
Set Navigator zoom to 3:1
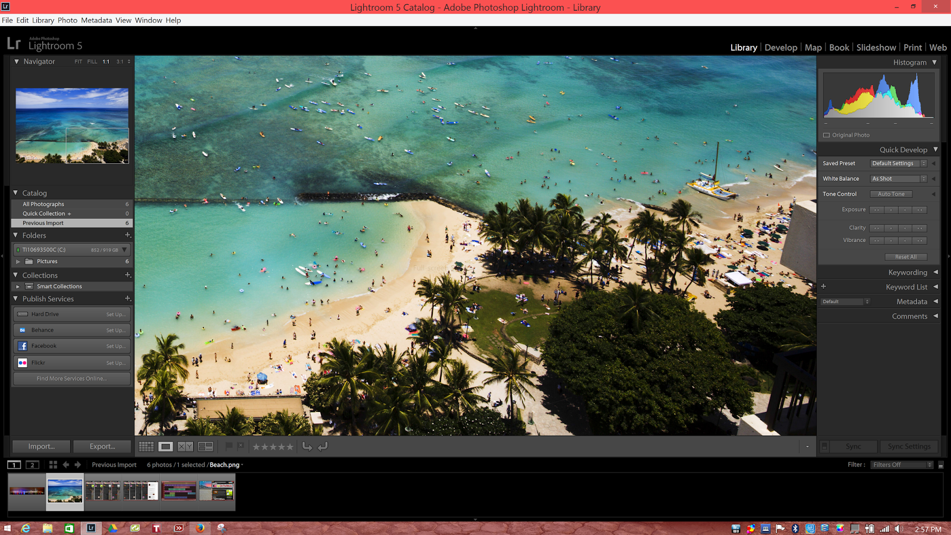(120, 62)
